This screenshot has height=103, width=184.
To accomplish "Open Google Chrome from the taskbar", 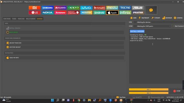I will (x=79, y=100).
